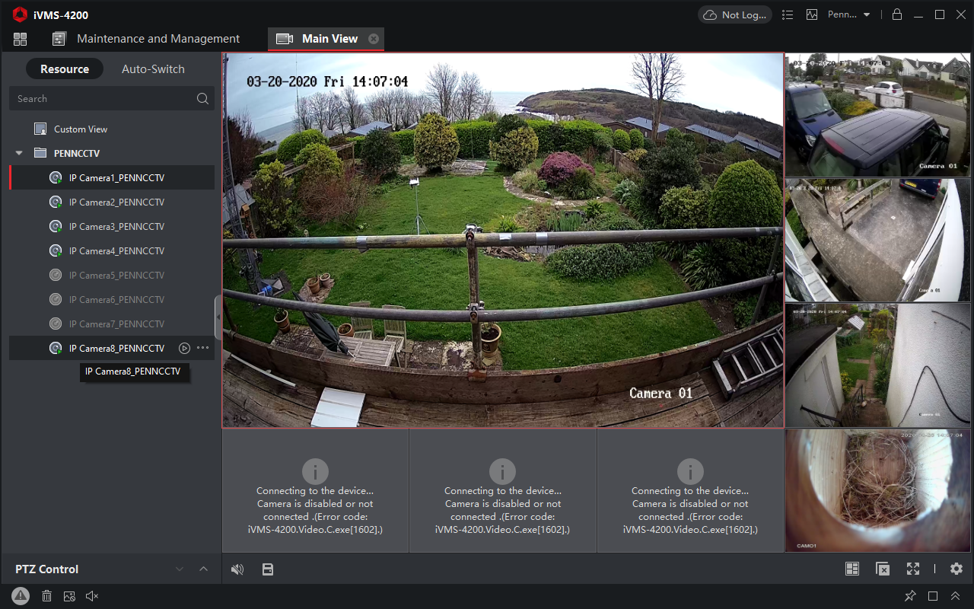This screenshot has width=974, height=609.
Task: Open live view settings gear
Action: pyautogui.click(x=956, y=569)
